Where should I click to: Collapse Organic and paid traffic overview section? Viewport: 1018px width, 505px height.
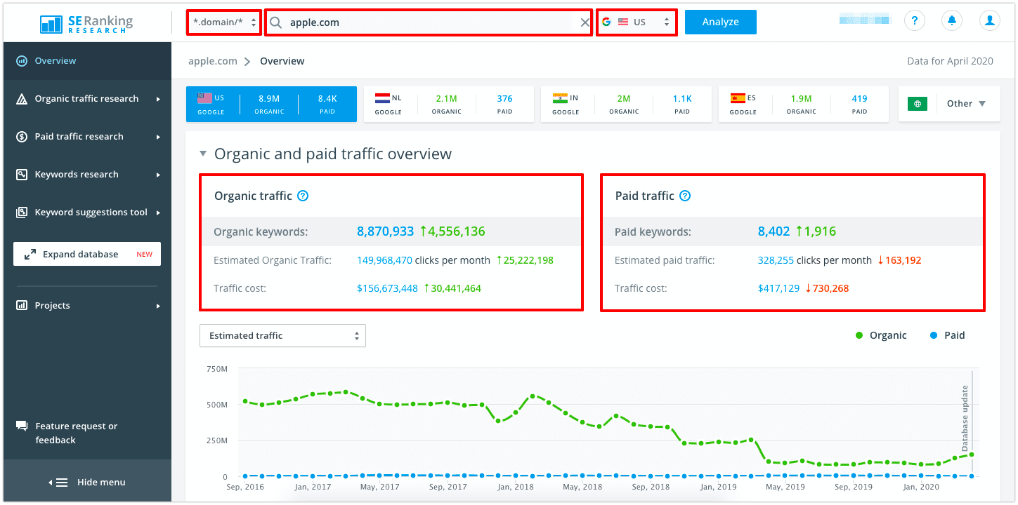203,154
